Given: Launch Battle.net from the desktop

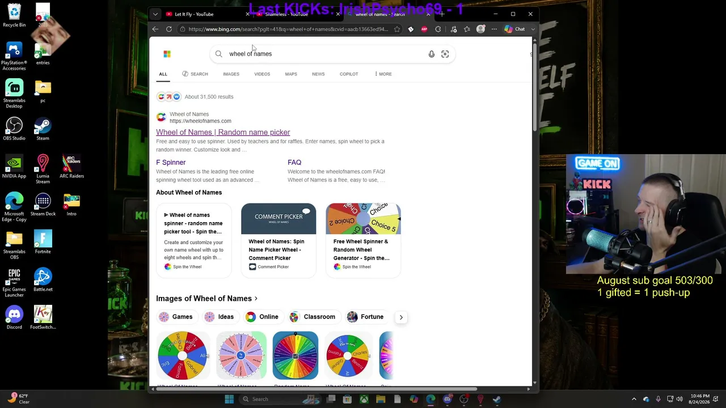Looking at the screenshot, I should point(43,280).
